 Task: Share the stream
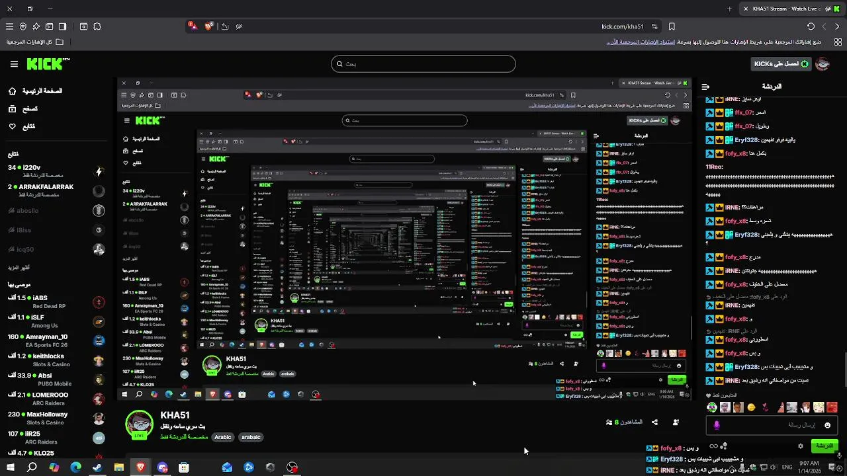point(654,422)
